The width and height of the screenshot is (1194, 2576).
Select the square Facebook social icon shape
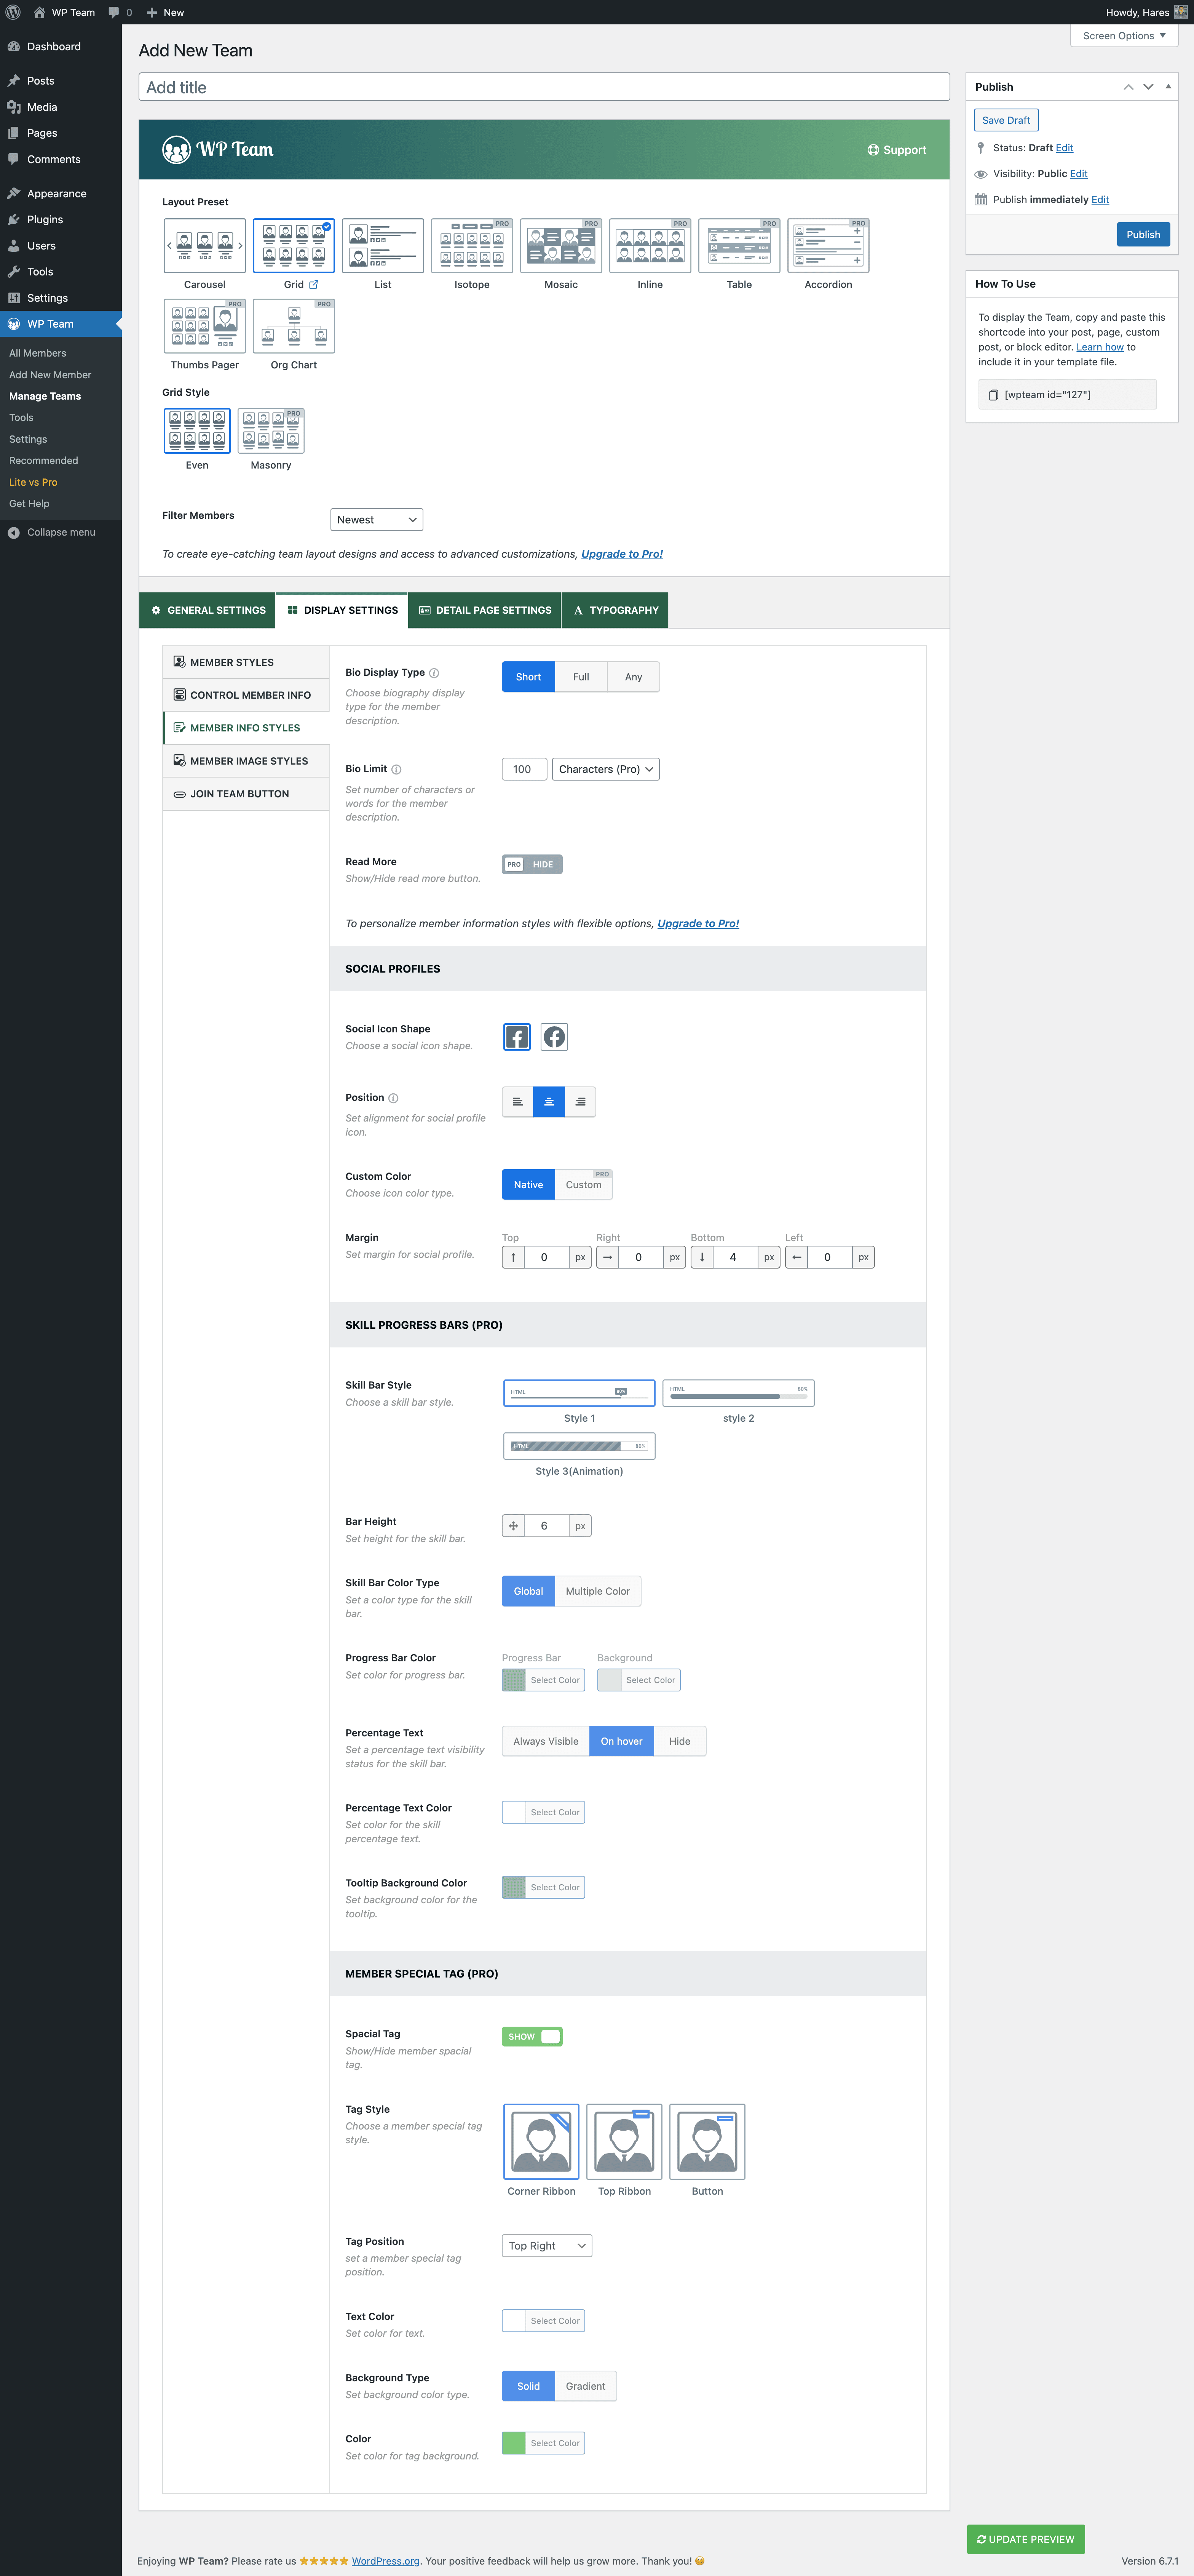click(x=517, y=1037)
